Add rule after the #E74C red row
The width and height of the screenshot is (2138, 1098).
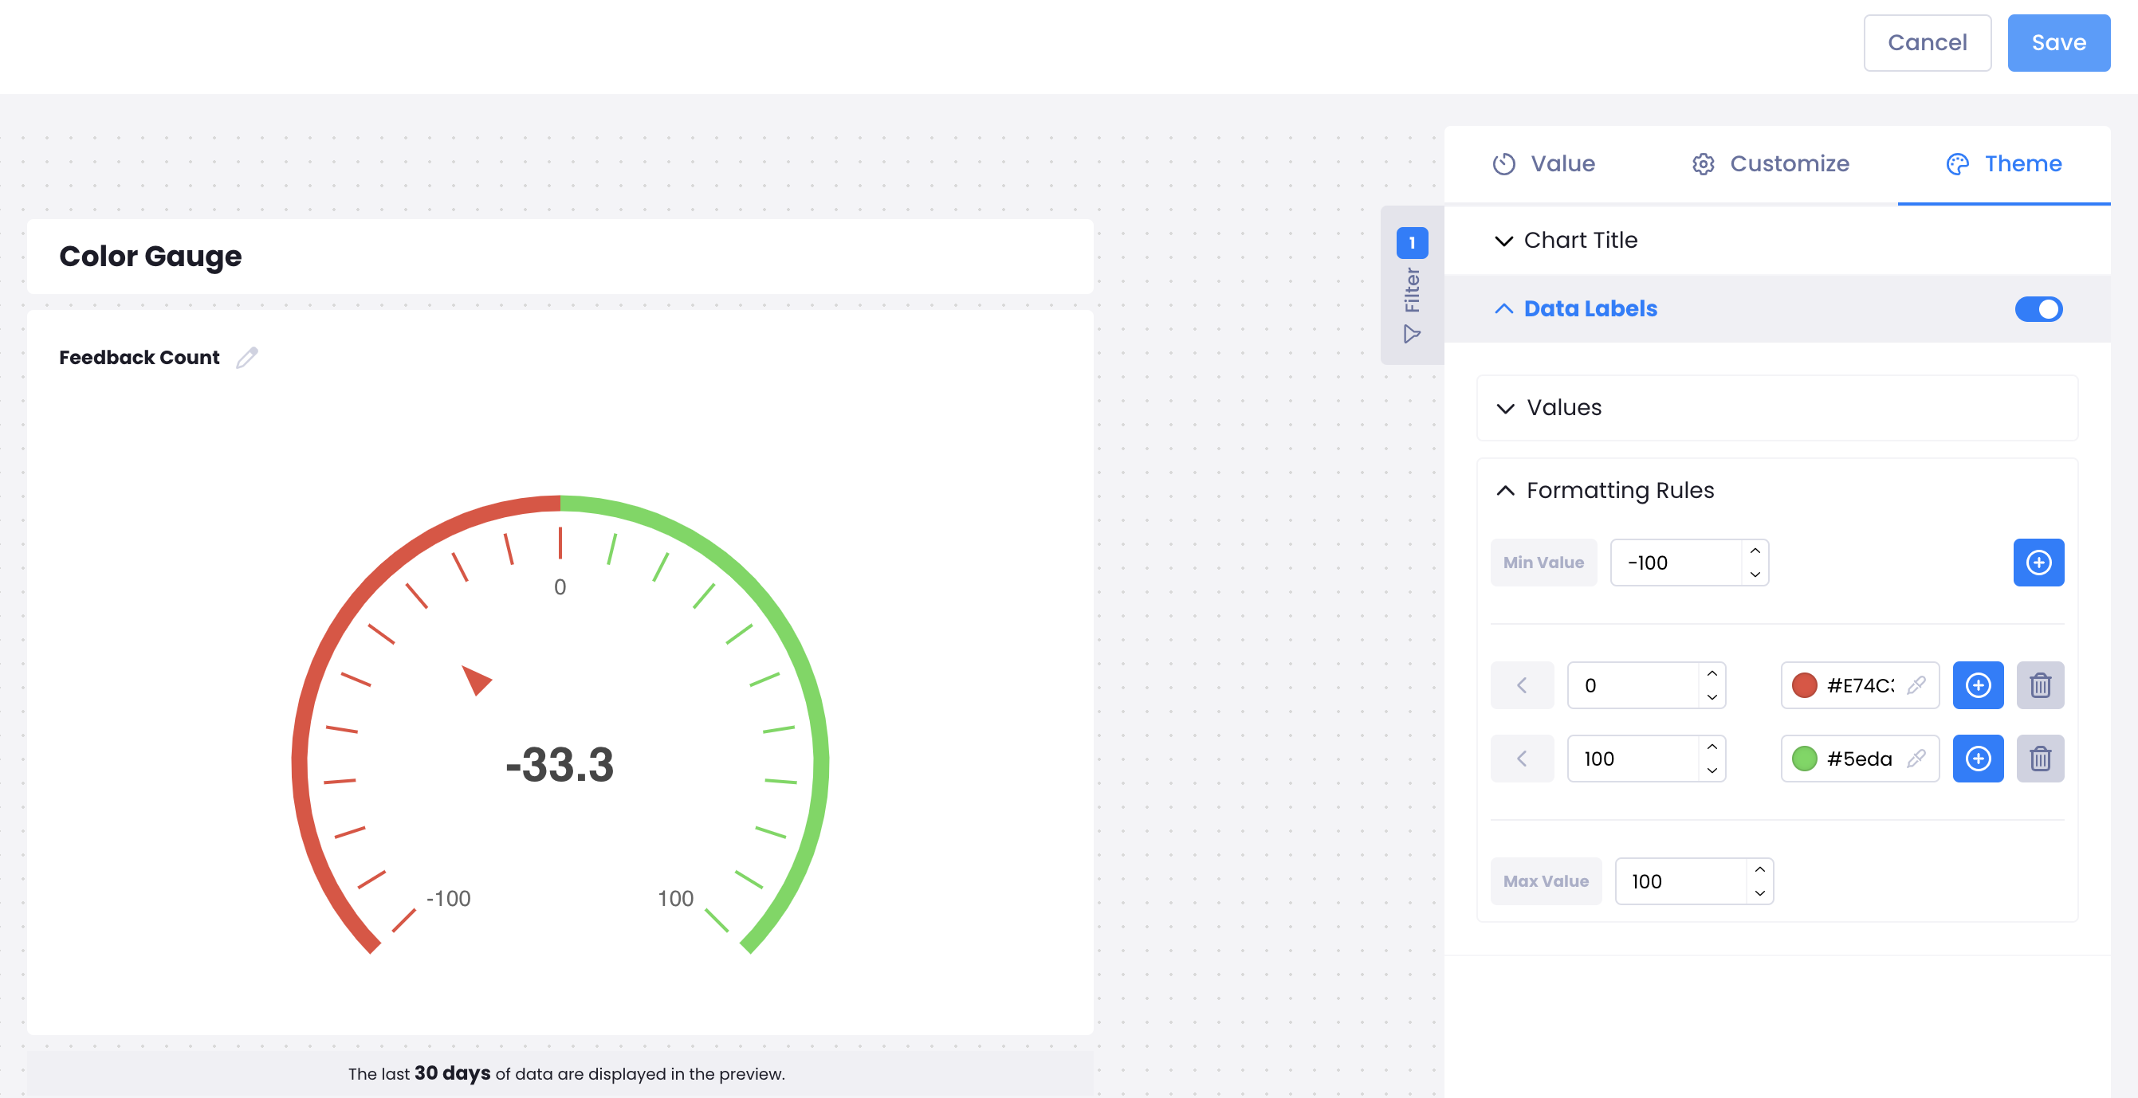pos(1977,685)
